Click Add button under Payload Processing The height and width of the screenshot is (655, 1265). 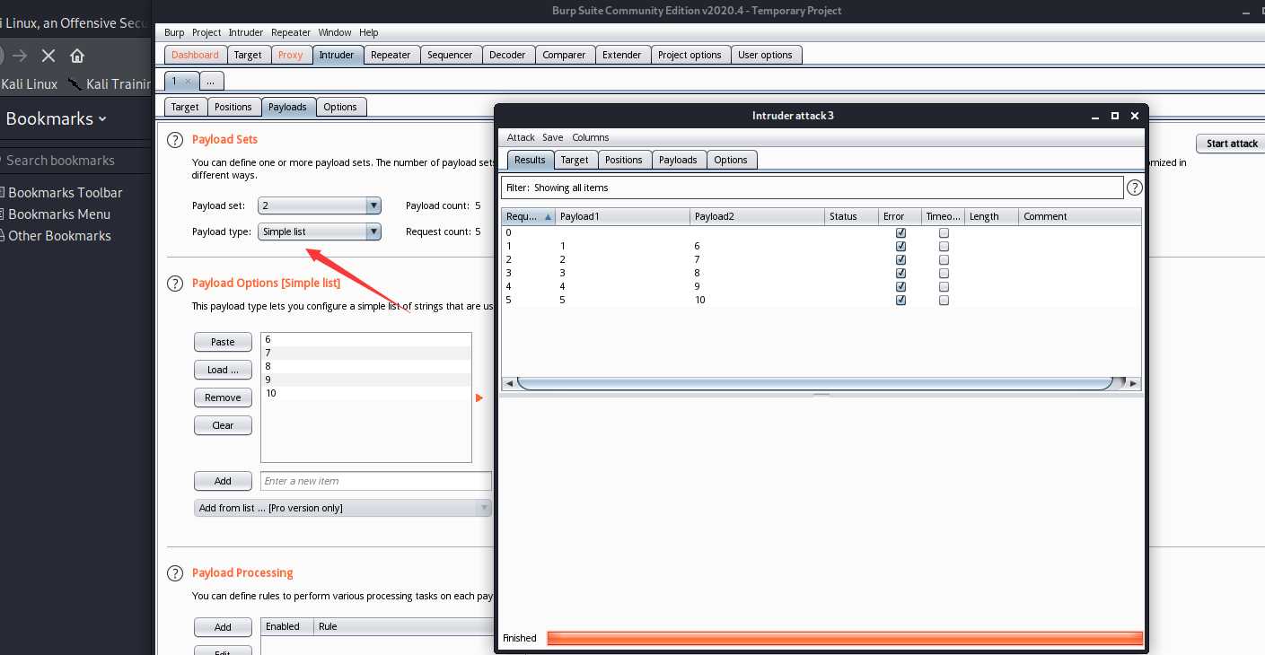coord(223,627)
